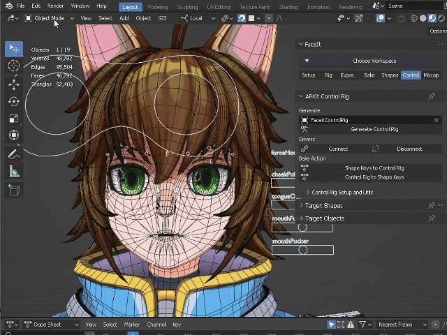Switch to the Sculpting workspace tab
This screenshot has height=335, width=447.
coord(187,7)
